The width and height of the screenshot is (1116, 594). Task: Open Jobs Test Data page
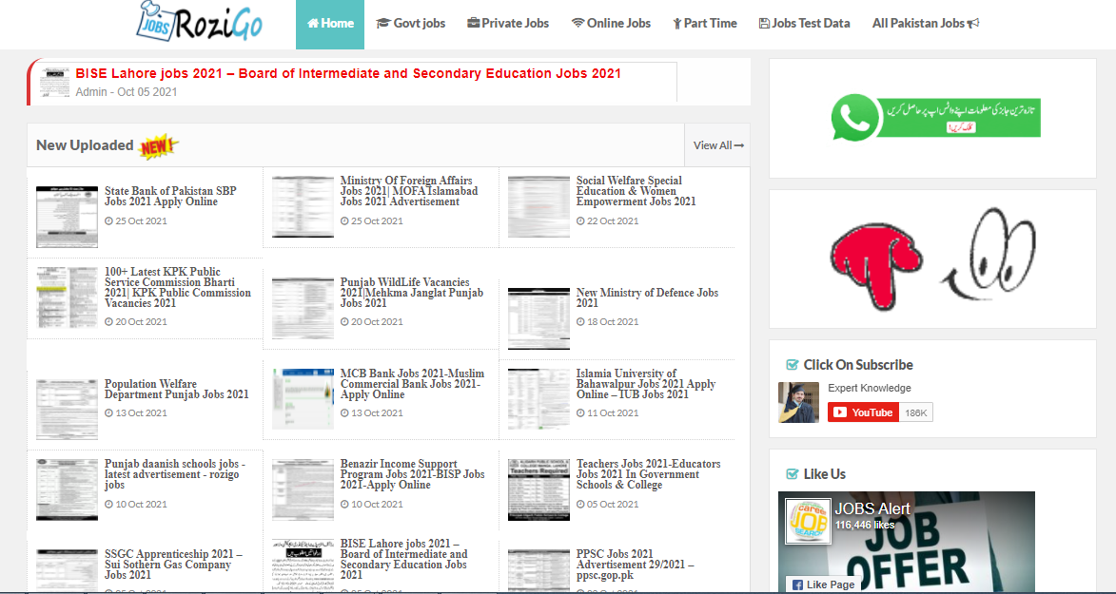point(804,24)
